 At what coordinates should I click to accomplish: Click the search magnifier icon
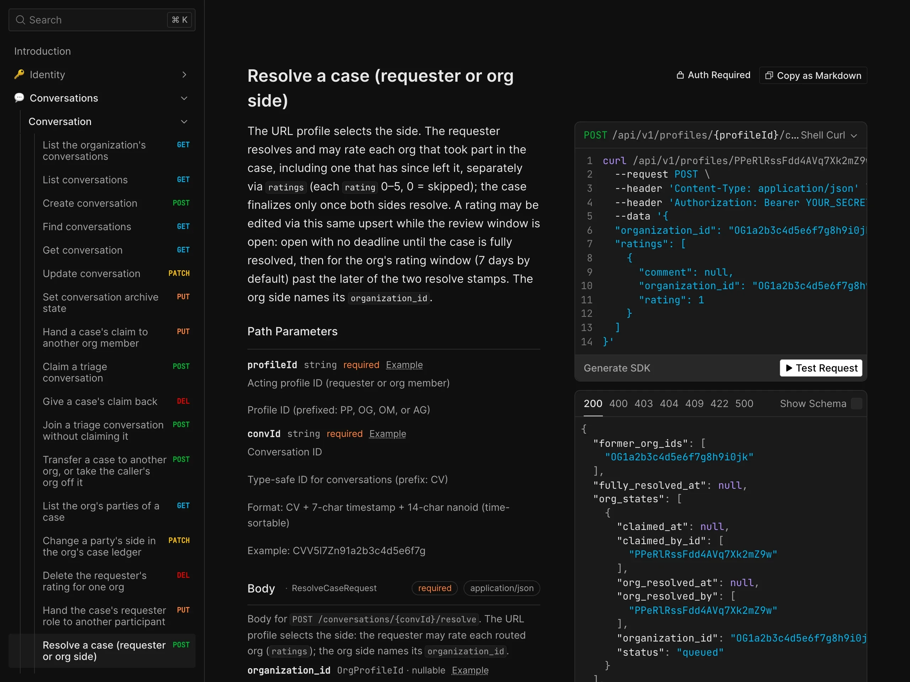click(x=20, y=20)
